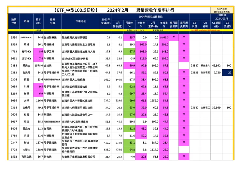241x170 pixels.
Task: Select the 材料-KY name cell
Action: 26,52
